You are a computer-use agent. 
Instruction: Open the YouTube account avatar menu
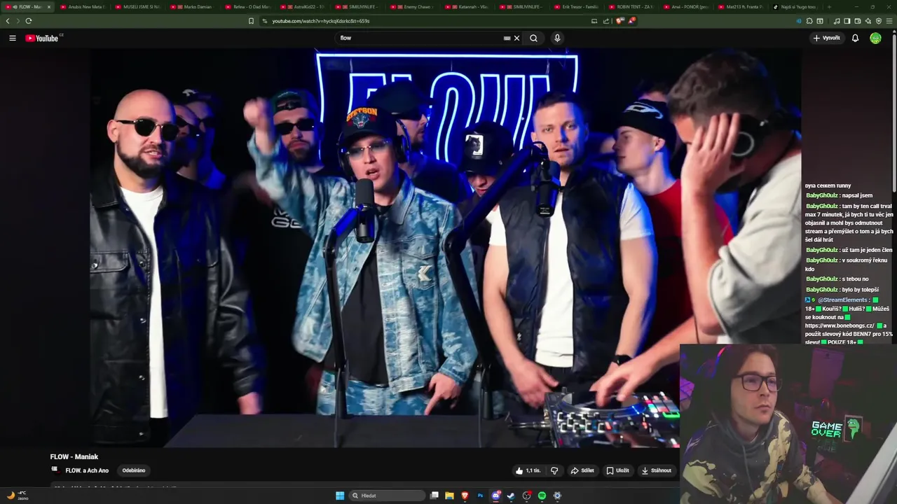tap(875, 38)
